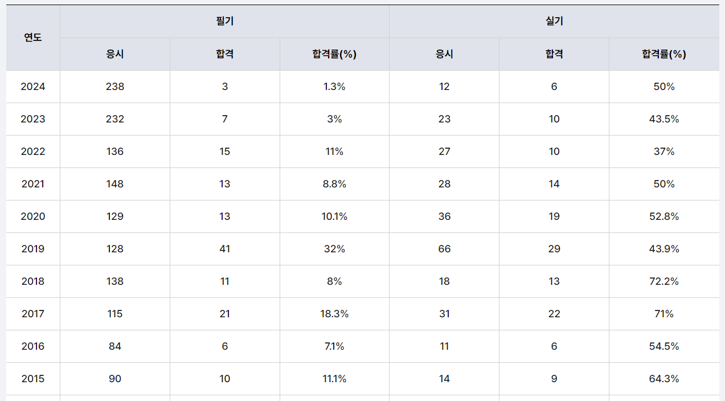
Task: Click the 2015 year cell
Action: 33,379
